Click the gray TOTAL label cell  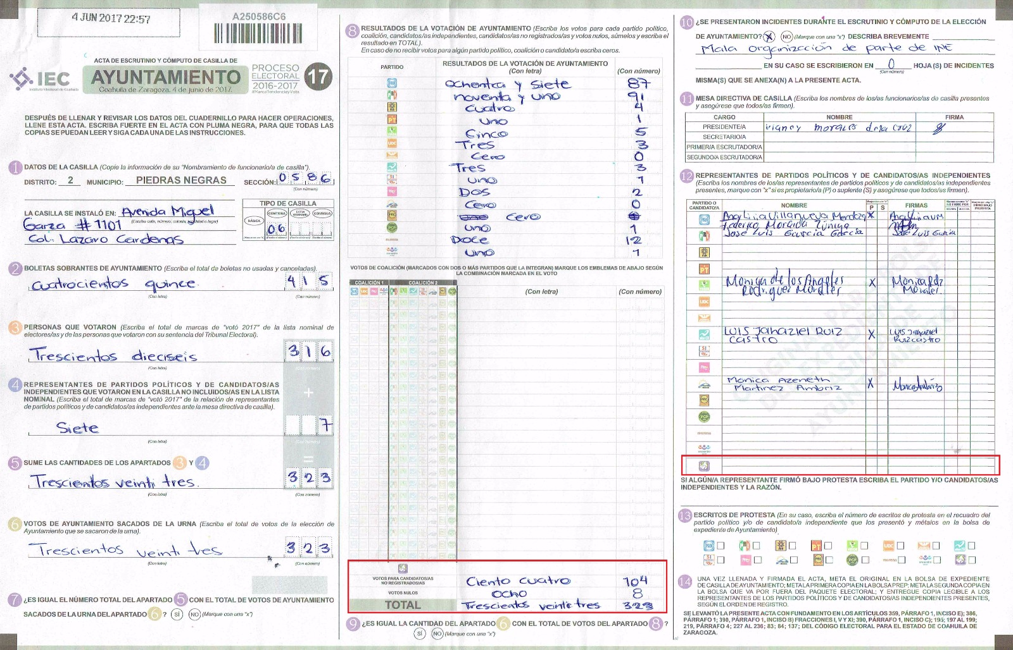pos(403,605)
